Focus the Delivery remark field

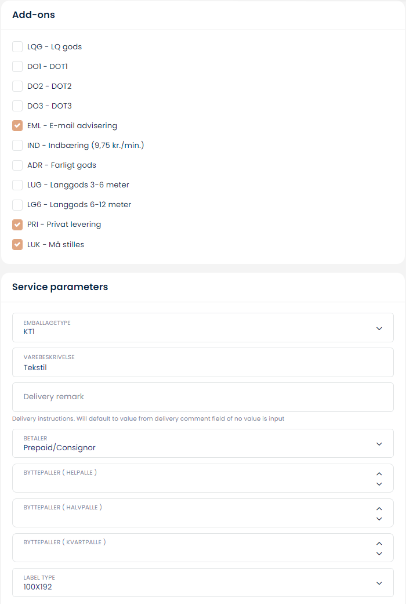[x=202, y=397]
